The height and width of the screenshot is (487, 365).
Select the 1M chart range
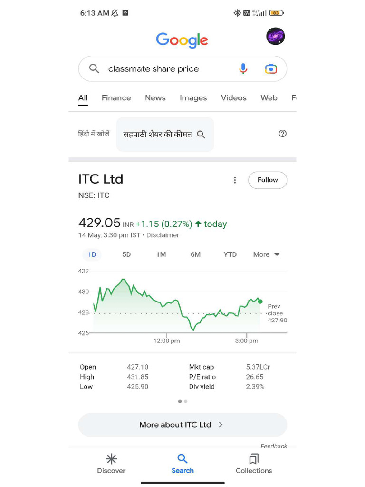[x=161, y=254]
